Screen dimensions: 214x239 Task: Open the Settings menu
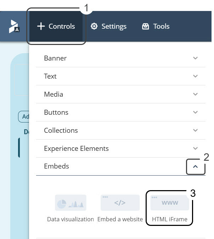[x=108, y=26]
